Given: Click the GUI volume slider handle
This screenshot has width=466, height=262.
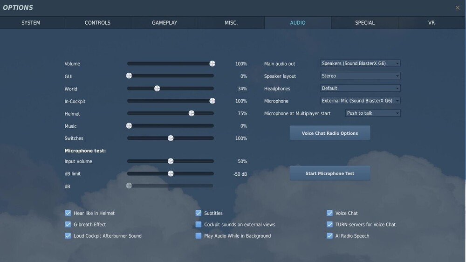Looking at the screenshot, I should coord(129,76).
